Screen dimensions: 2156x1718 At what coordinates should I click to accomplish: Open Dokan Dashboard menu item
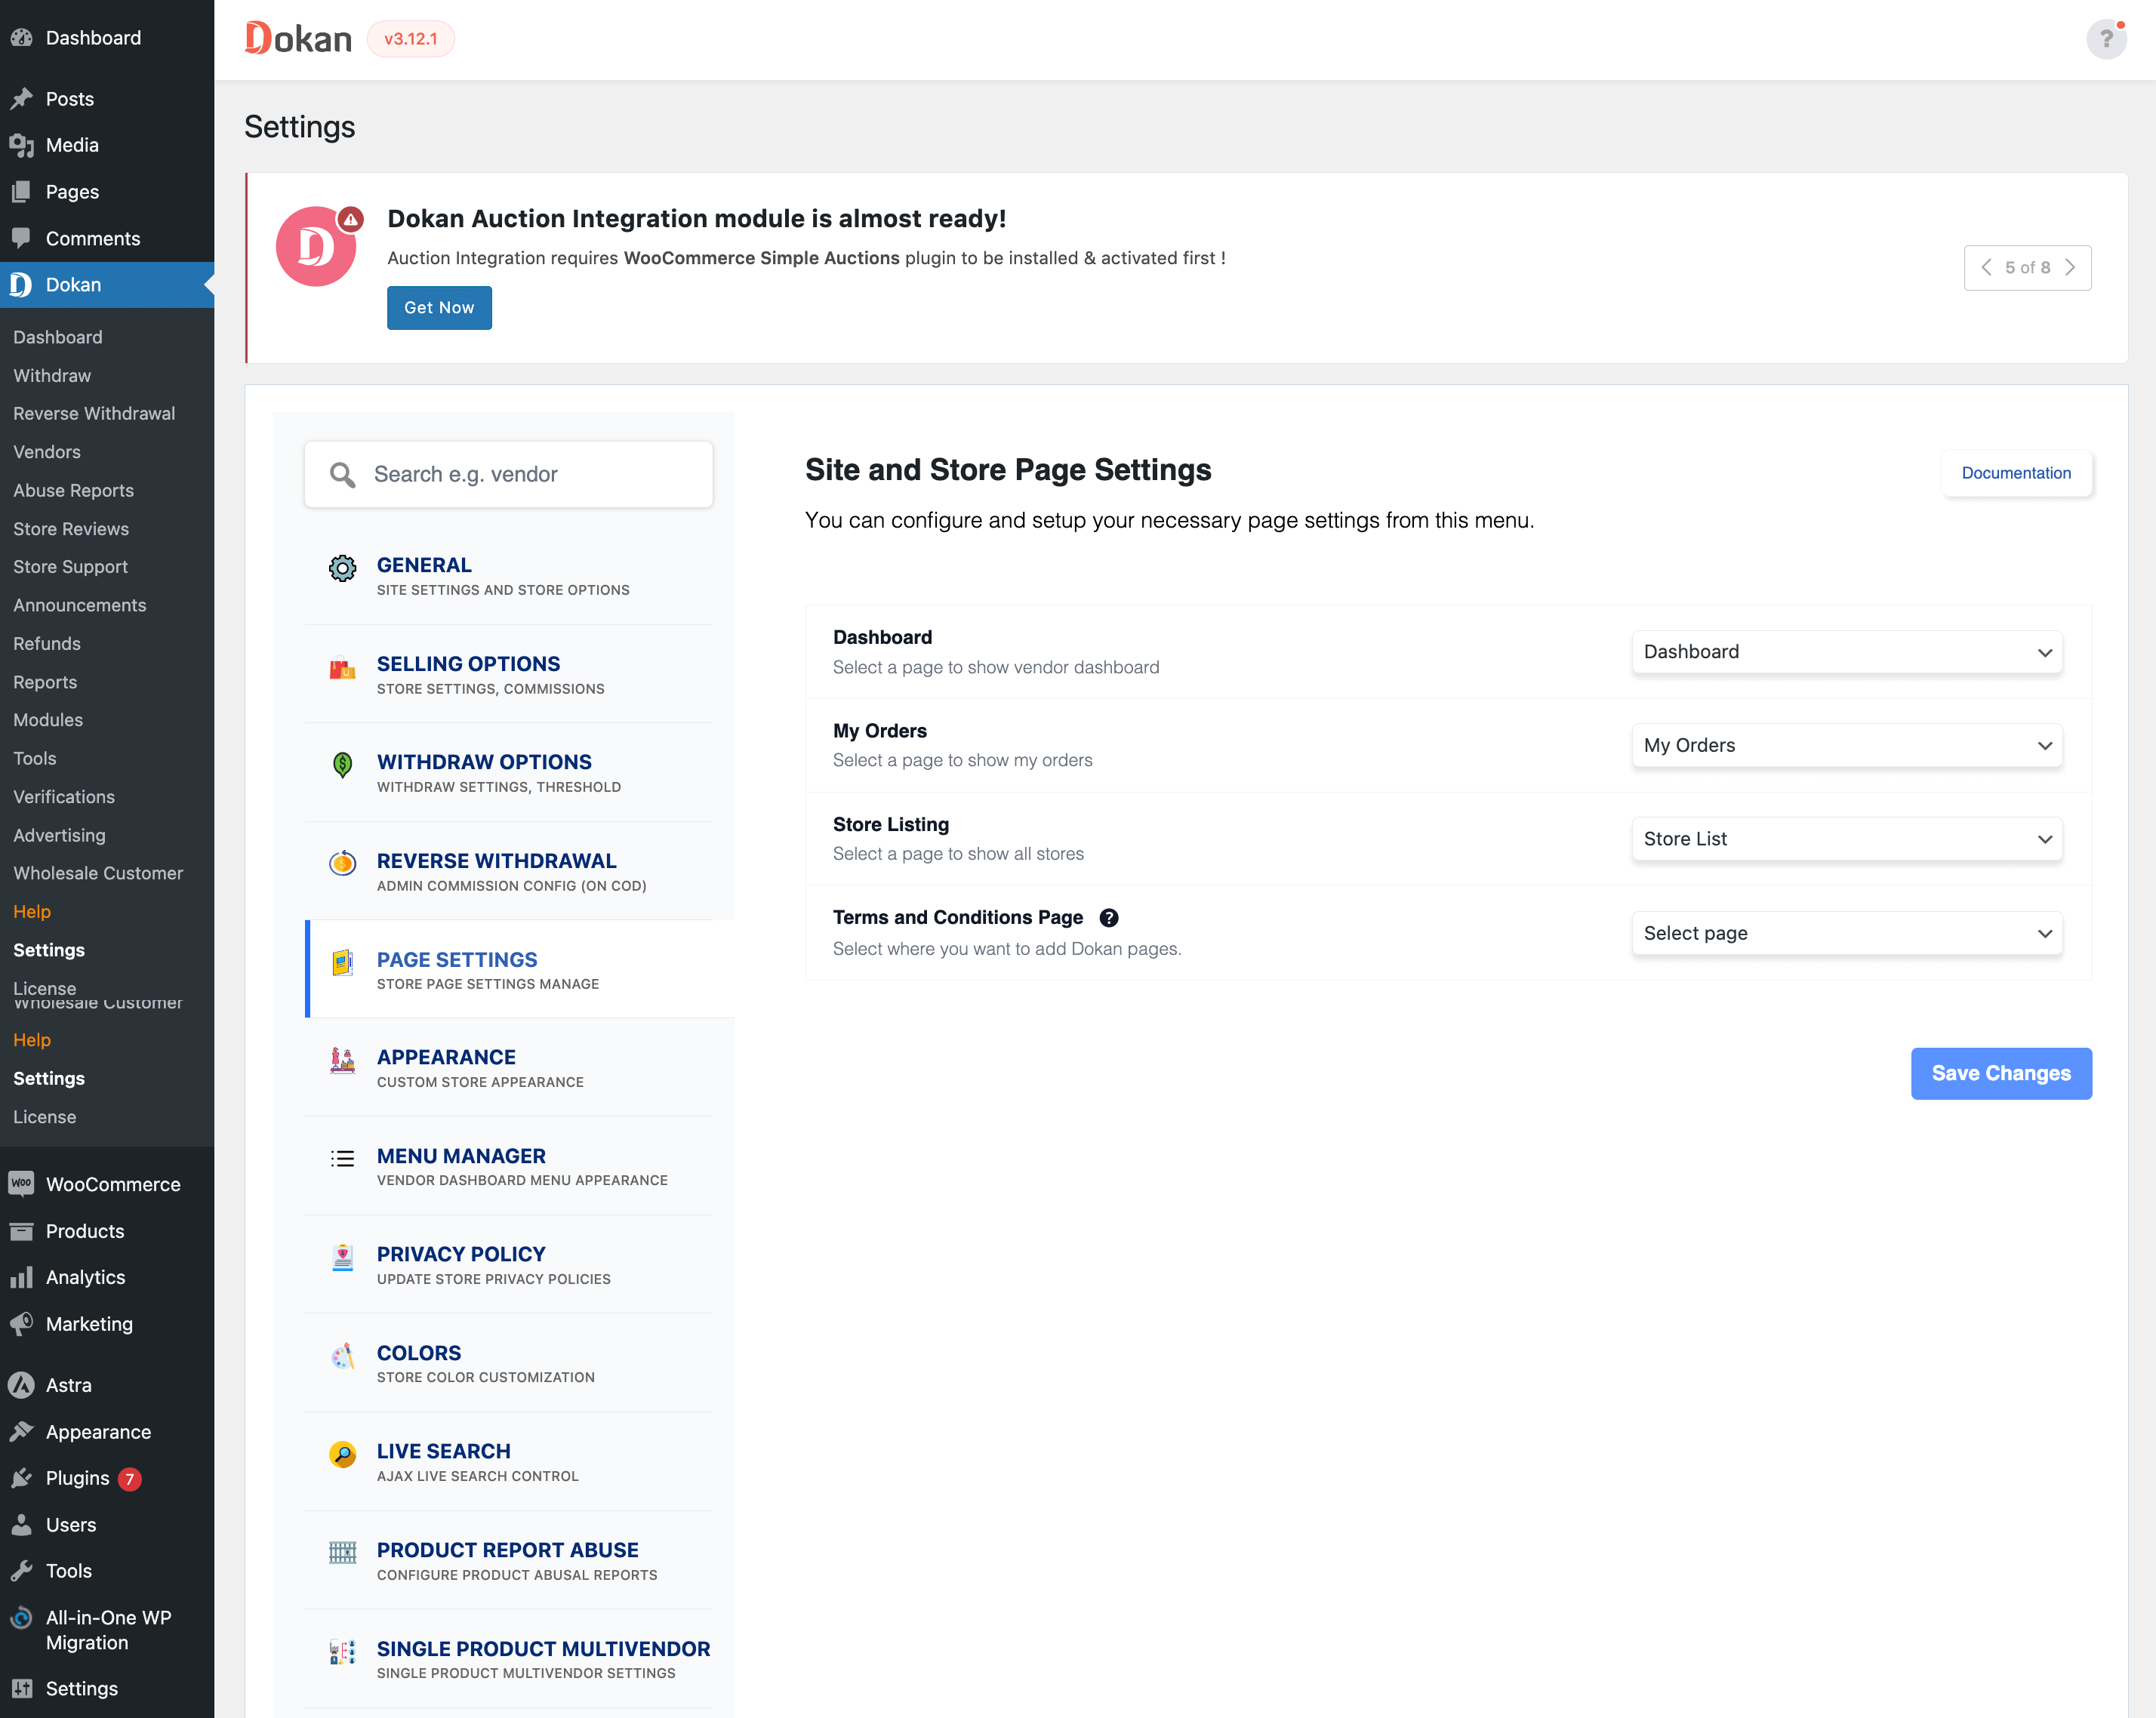[58, 335]
